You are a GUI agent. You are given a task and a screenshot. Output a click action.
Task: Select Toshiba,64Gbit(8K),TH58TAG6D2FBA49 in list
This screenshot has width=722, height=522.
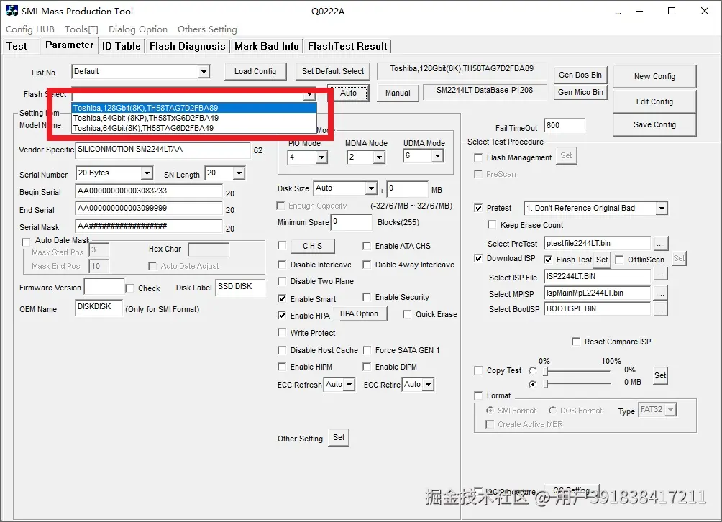tap(194, 128)
